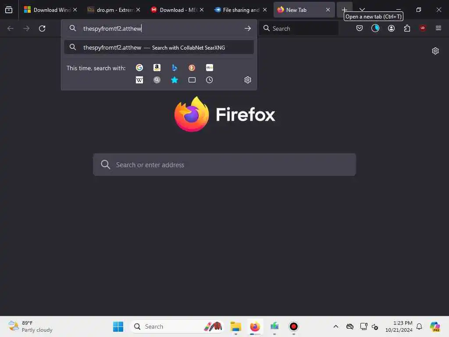Screen dimensions: 449x337
Task: Go back to previous page
Action: pyautogui.click(x=11, y=29)
